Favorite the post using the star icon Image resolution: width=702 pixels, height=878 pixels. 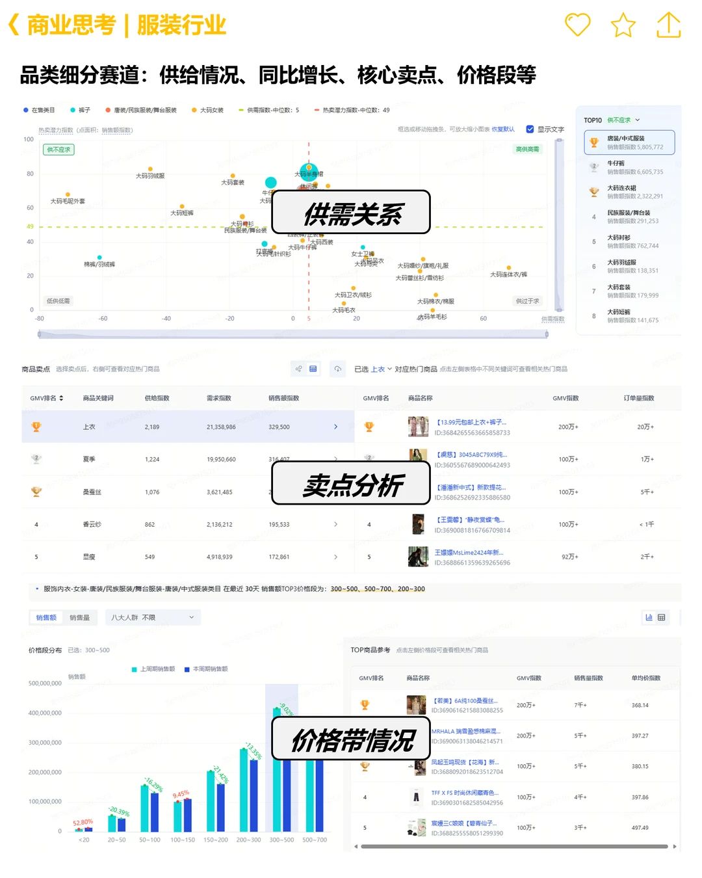(x=623, y=25)
